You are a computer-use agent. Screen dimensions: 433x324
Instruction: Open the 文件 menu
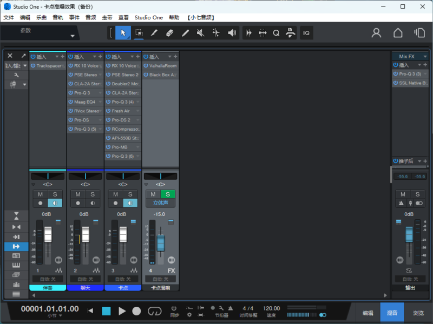click(9, 18)
